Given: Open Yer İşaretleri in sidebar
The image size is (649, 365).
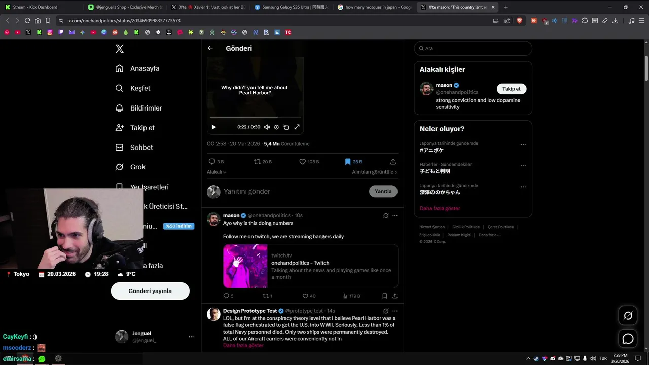Looking at the screenshot, I should [x=142, y=187].
